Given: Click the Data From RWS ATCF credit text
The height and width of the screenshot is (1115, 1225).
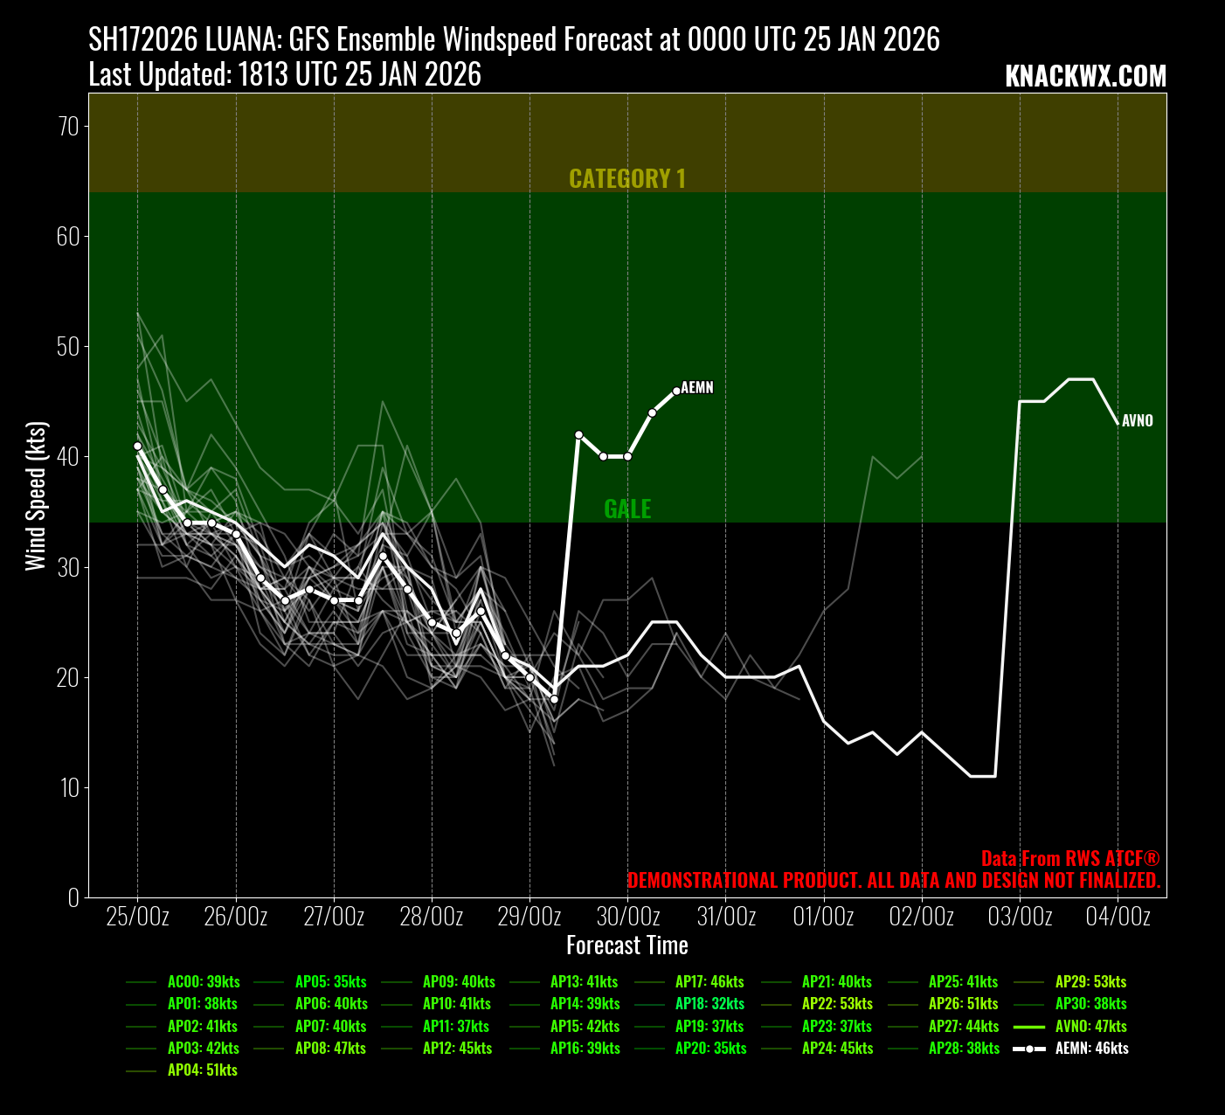Looking at the screenshot, I should coord(1069,859).
